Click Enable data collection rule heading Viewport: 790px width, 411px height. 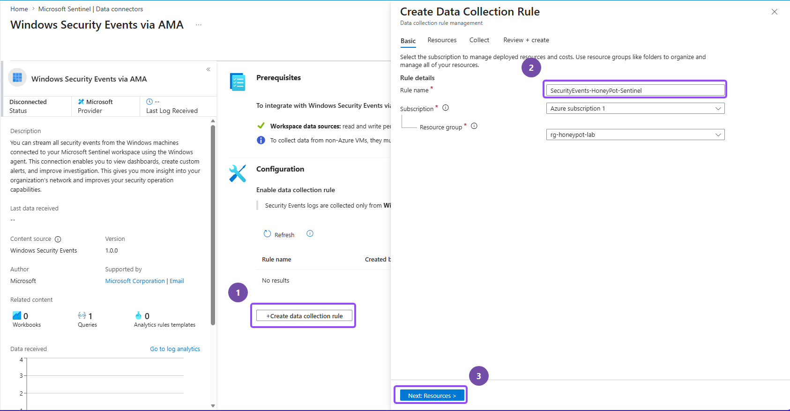[x=296, y=190]
